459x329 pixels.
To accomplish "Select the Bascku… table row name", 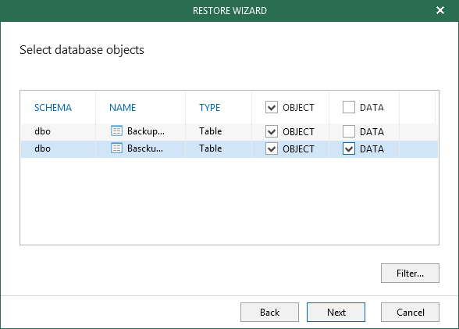I will pos(145,148).
